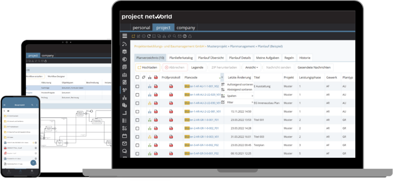Tick the select-all checkbox in table header
The height and width of the screenshot is (183, 393).
pos(137,77)
